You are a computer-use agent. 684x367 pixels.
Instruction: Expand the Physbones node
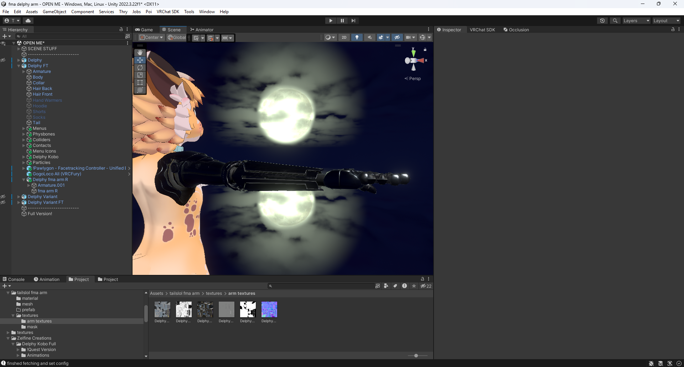pyautogui.click(x=24, y=134)
